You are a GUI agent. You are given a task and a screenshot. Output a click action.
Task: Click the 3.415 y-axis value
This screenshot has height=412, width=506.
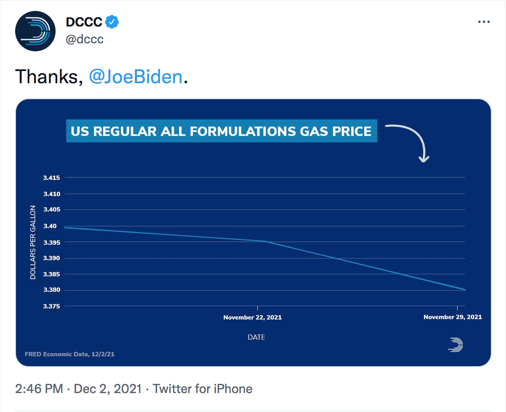(x=52, y=178)
